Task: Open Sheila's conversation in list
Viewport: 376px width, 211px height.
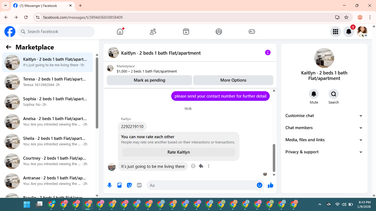Action: click(47, 141)
